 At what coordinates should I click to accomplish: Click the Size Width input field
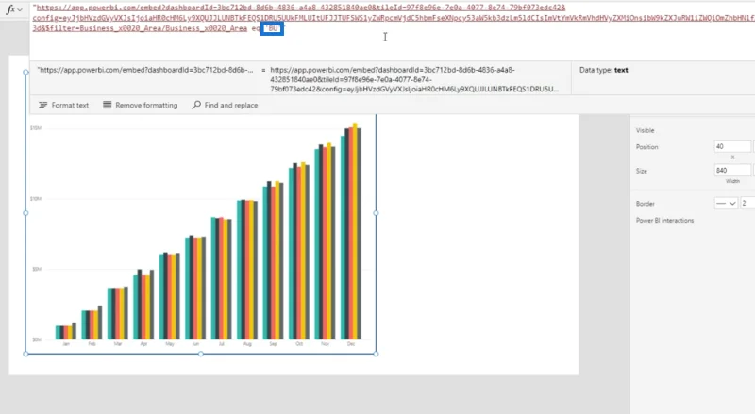tap(732, 170)
